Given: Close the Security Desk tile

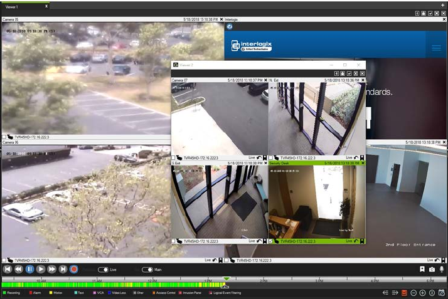Looking at the screenshot, I should pos(363,163).
